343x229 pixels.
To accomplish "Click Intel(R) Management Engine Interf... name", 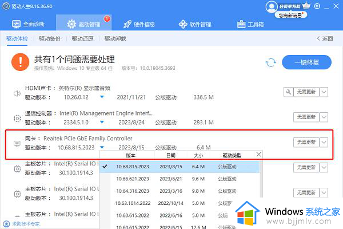I will pos(106,113).
